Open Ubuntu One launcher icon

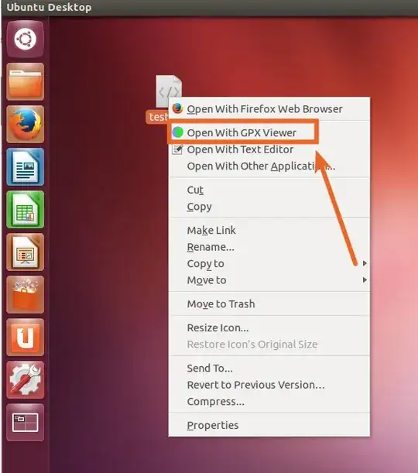pos(26,337)
